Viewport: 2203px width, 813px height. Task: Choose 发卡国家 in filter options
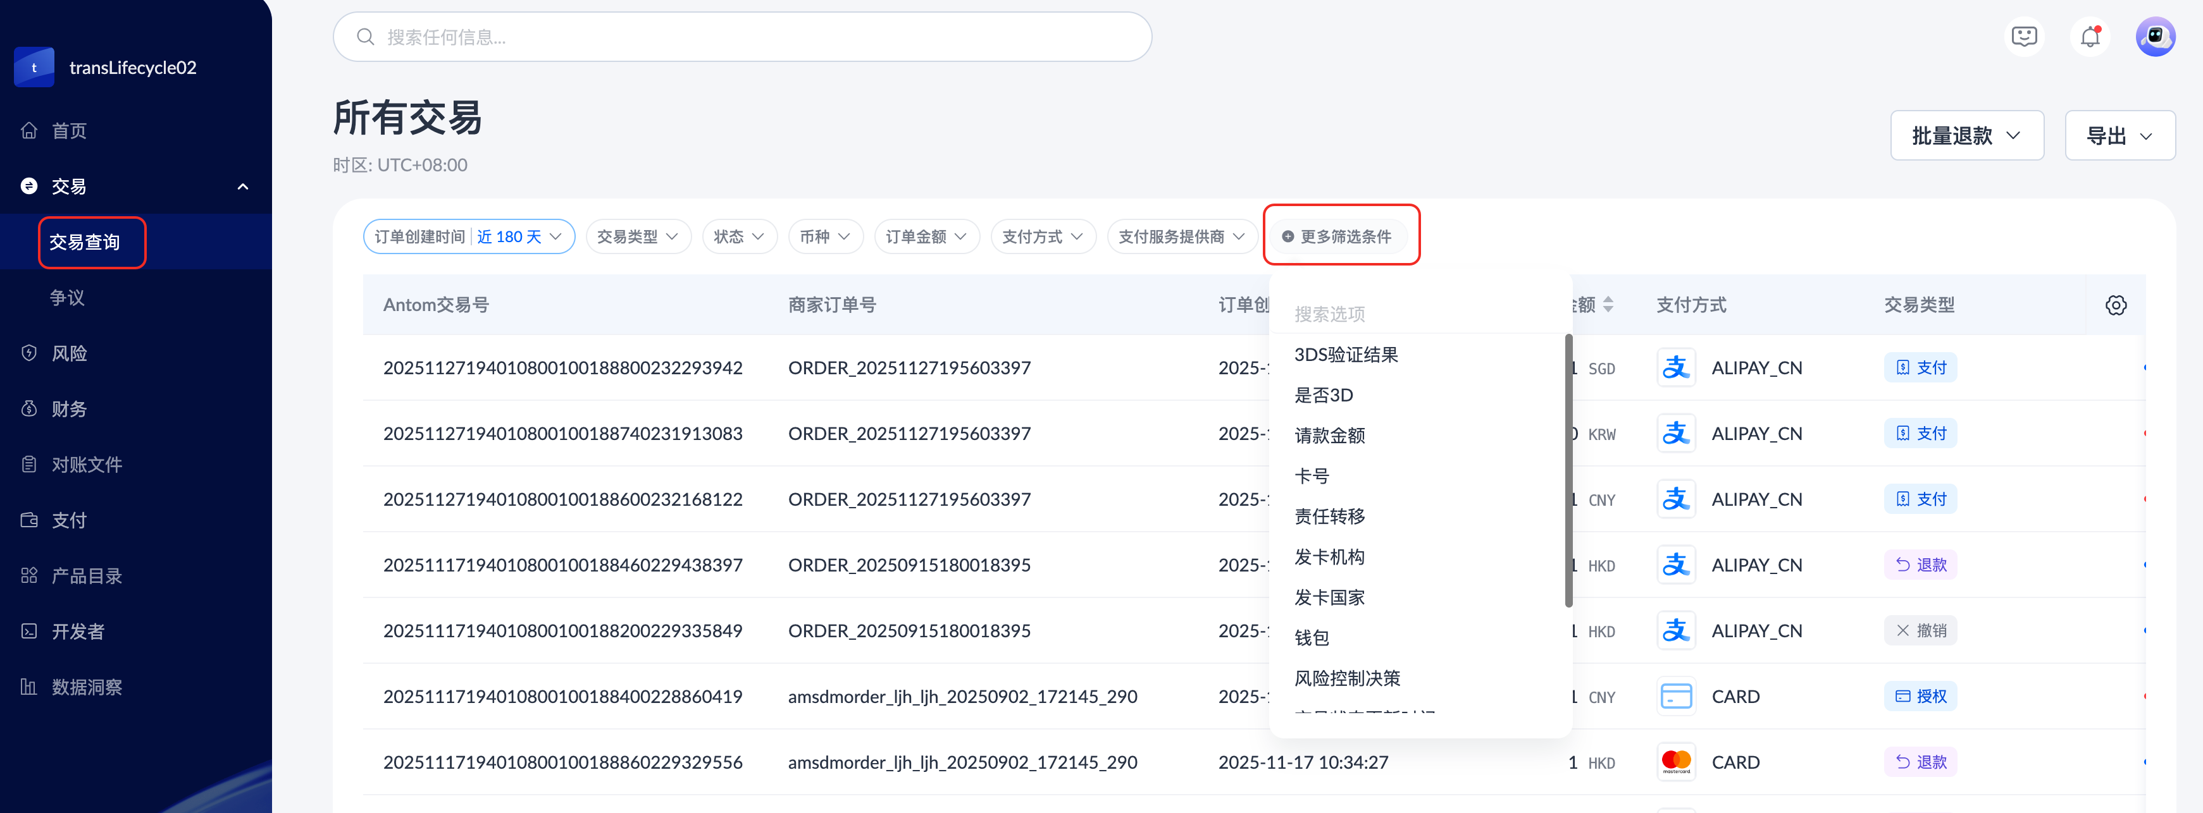[1329, 597]
